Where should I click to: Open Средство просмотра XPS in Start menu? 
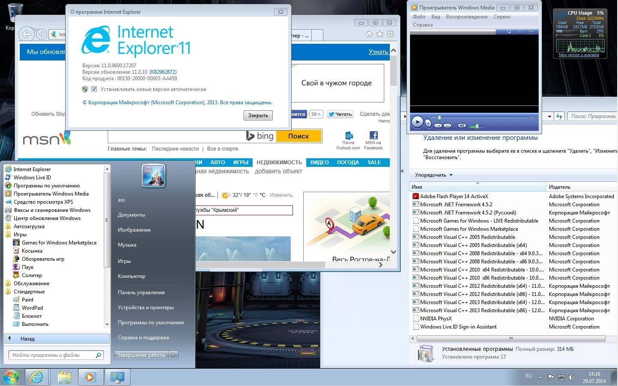(43, 202)
